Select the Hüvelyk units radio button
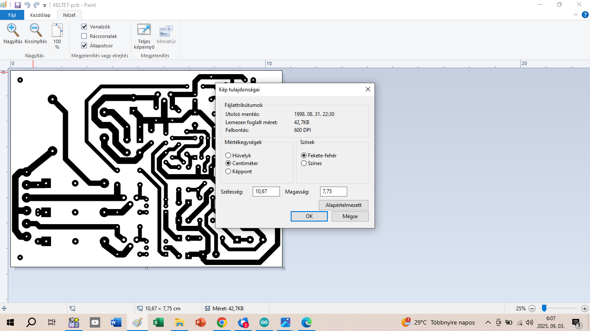 click(228, 155)
